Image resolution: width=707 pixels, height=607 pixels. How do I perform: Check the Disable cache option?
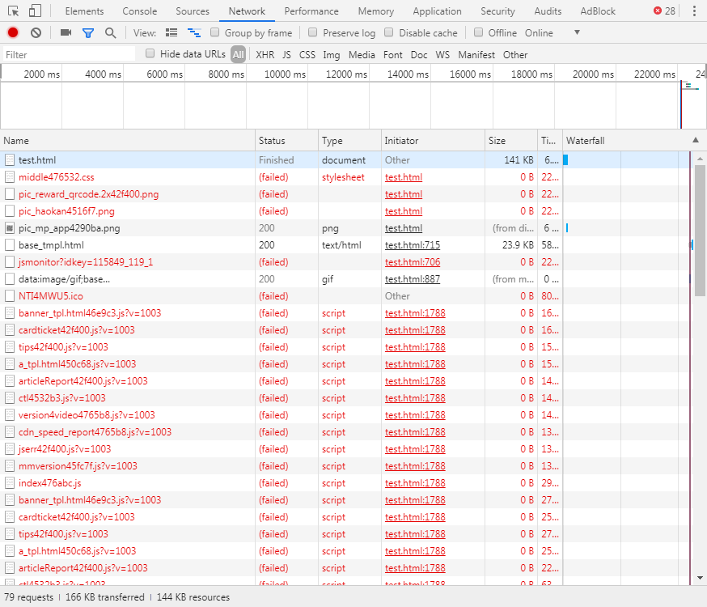pos(389,33)
